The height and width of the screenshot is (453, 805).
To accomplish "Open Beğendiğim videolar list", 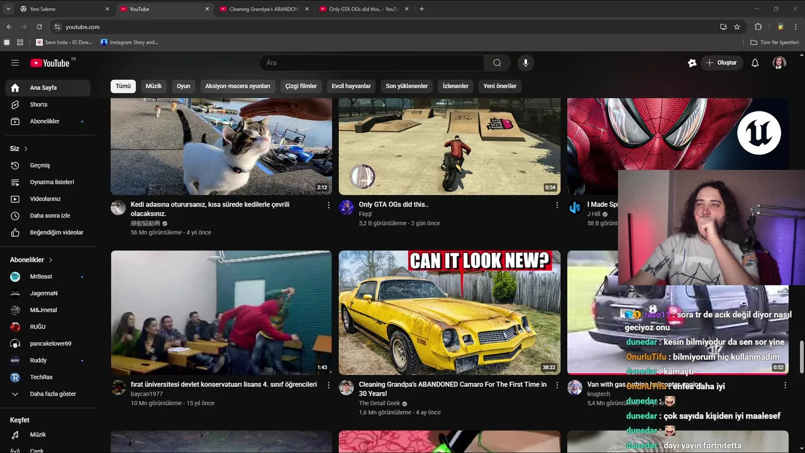I will pos(48,232).
